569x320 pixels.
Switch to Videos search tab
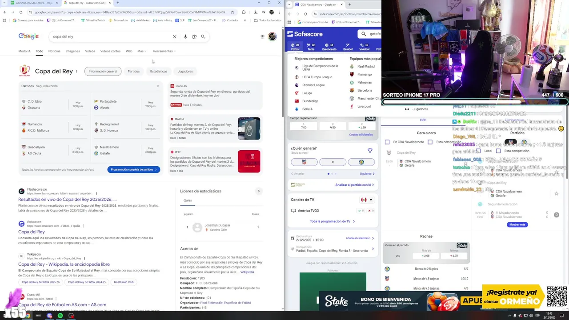90,51
